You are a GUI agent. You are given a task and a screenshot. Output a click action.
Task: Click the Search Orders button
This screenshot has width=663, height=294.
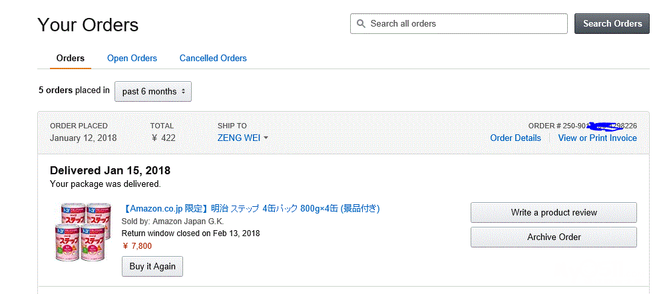point(612,24)
